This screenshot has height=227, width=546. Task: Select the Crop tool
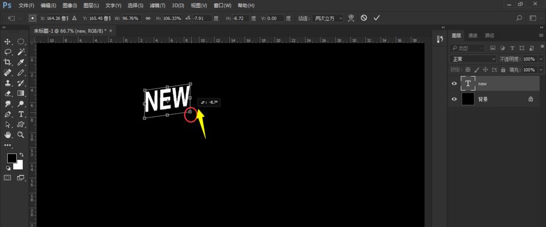[7, 63]
